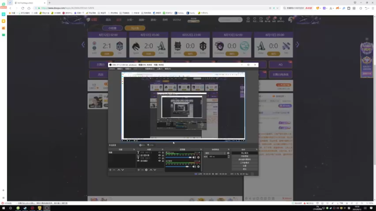Click the second button in OBS controls panel

pyautogui.click(x=244, y=156)
